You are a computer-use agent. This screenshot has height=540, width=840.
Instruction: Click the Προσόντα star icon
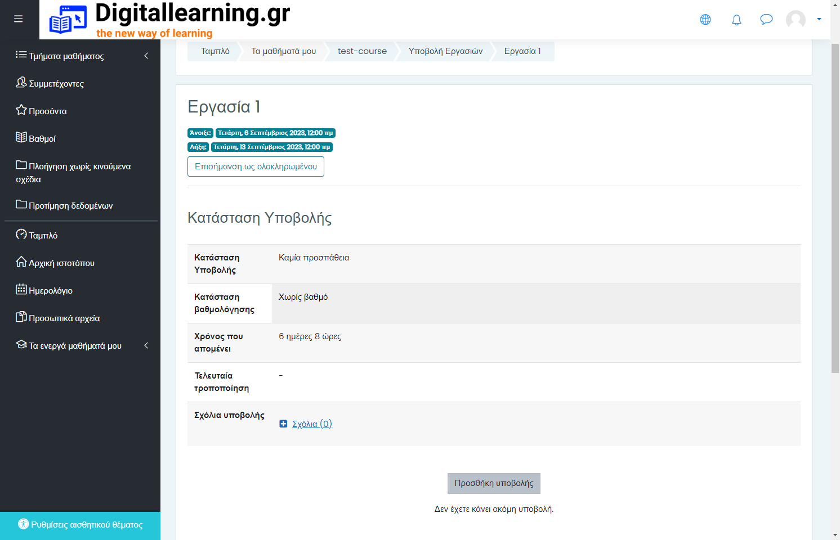21,110
